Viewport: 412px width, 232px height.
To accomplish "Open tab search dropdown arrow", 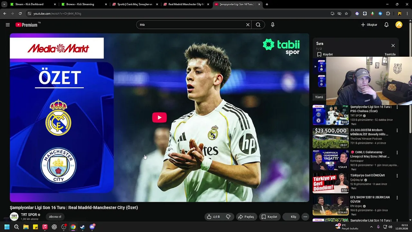I will pos(4,5).
